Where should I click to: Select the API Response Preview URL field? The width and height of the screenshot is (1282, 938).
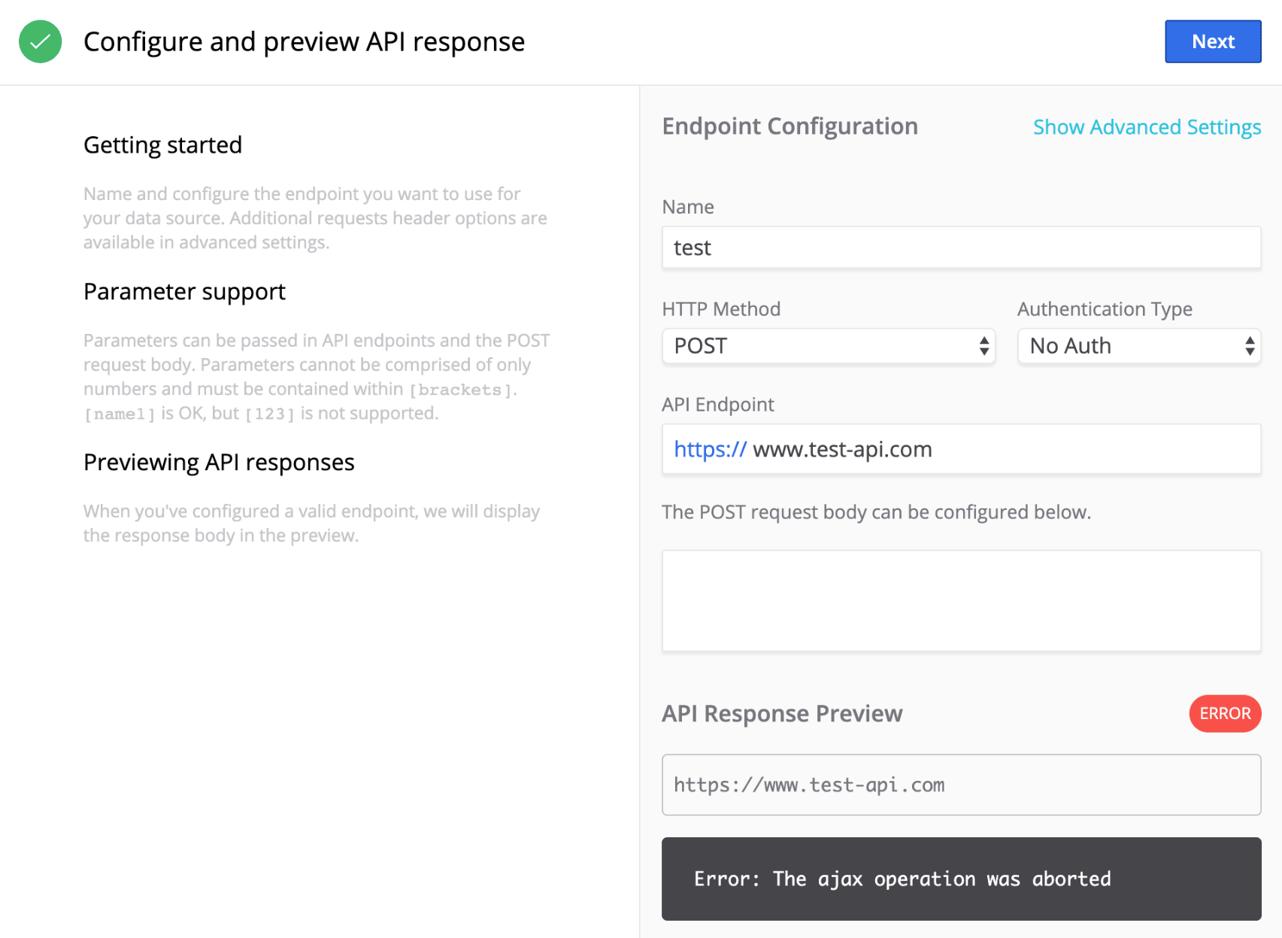coord(961,785)
